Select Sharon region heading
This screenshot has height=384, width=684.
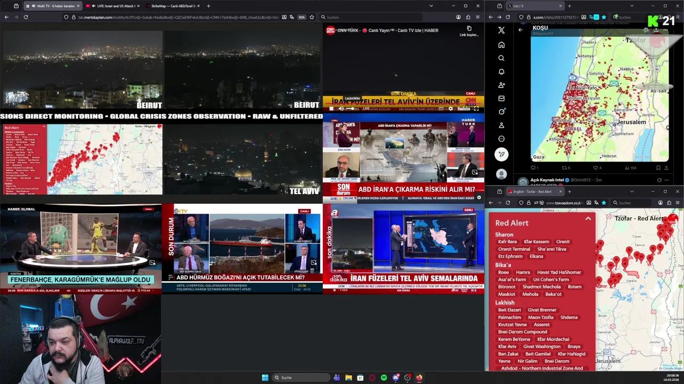coord(504,235)
